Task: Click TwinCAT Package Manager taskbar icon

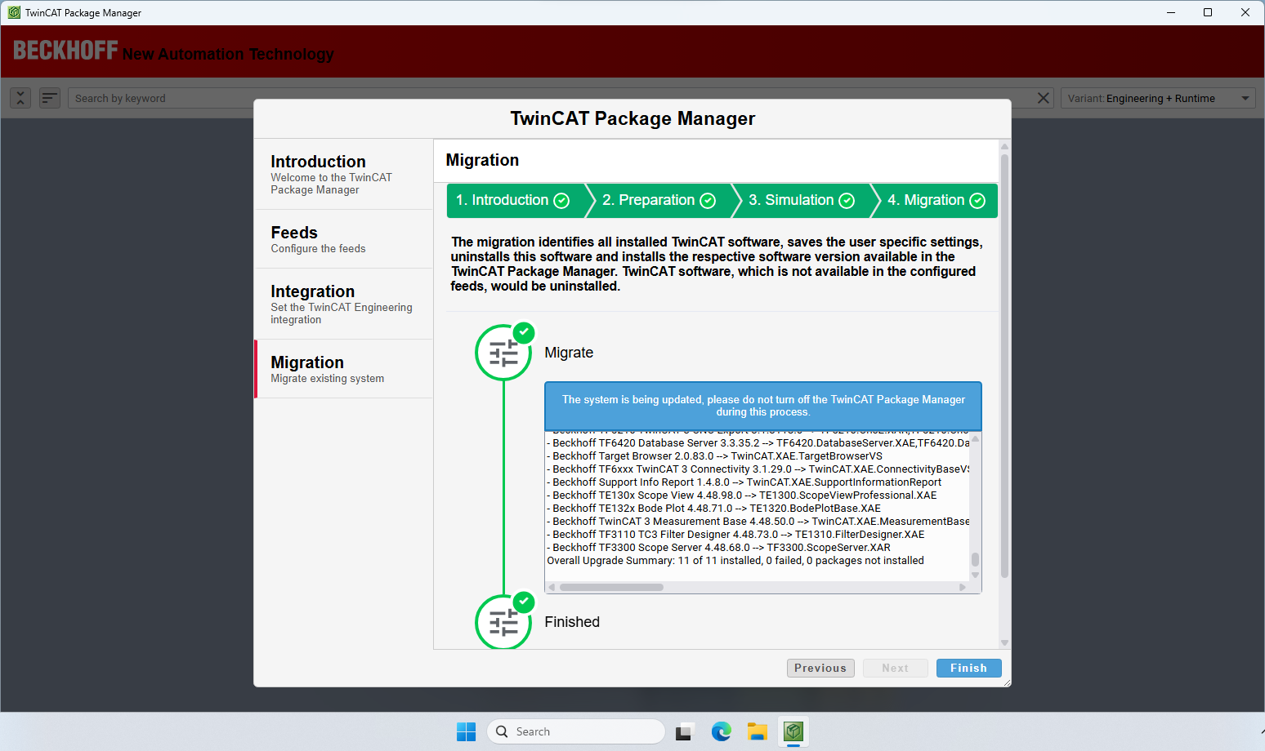Action: 793,731
